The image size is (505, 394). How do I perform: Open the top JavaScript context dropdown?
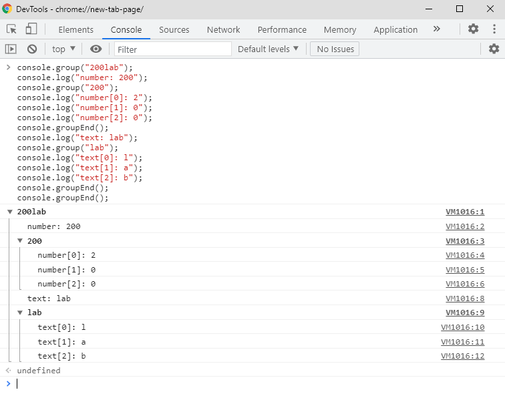click(64, 49)
